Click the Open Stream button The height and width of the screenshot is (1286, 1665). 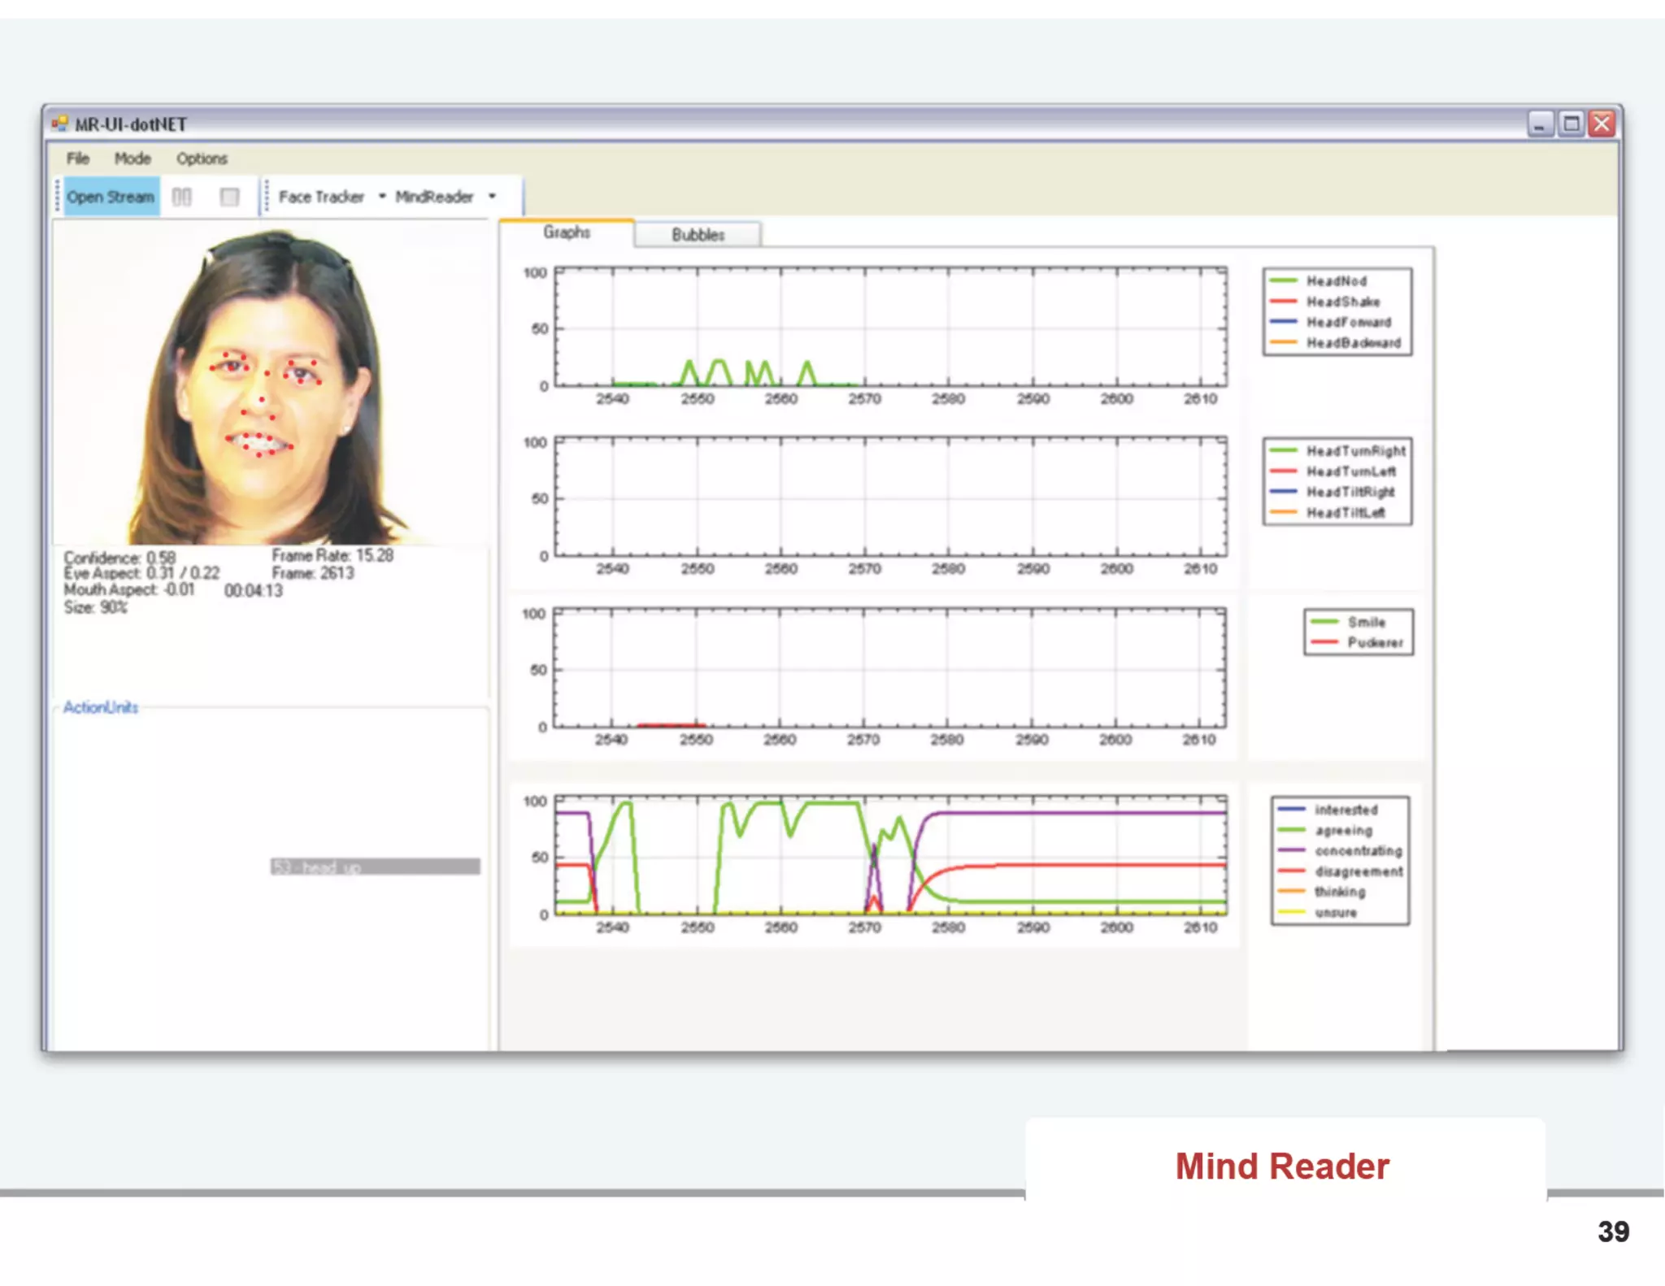click(x=111, y=197)
